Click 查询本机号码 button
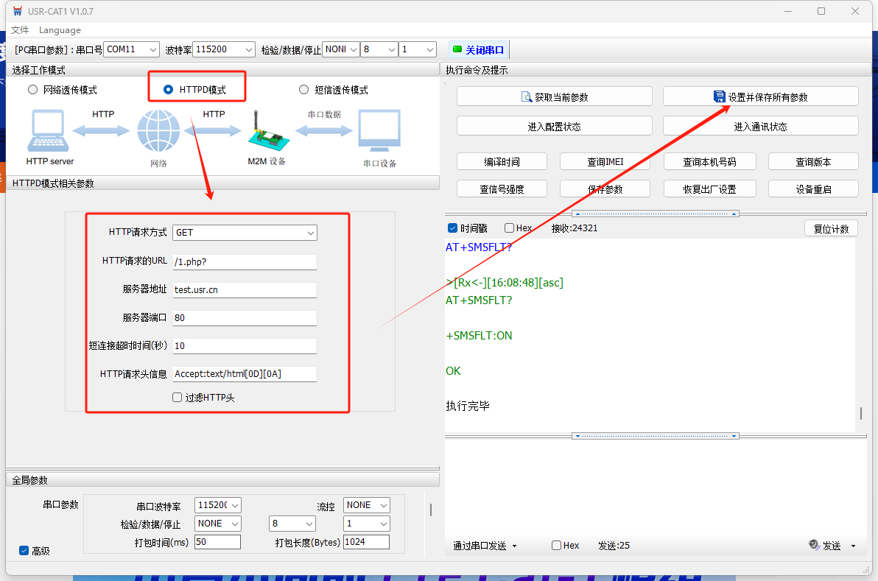The width and height of the screenshot is (878, 581). pos(709,162)
